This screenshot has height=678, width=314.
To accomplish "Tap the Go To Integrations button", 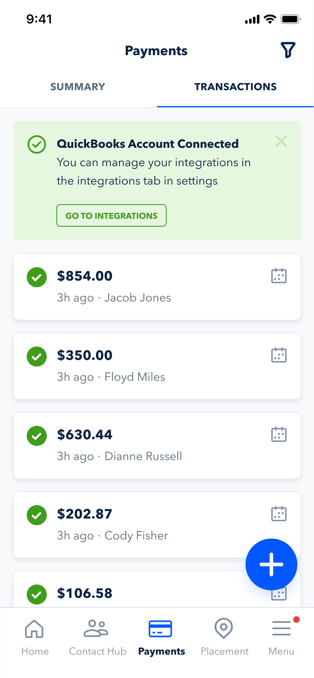I will 111,215.
